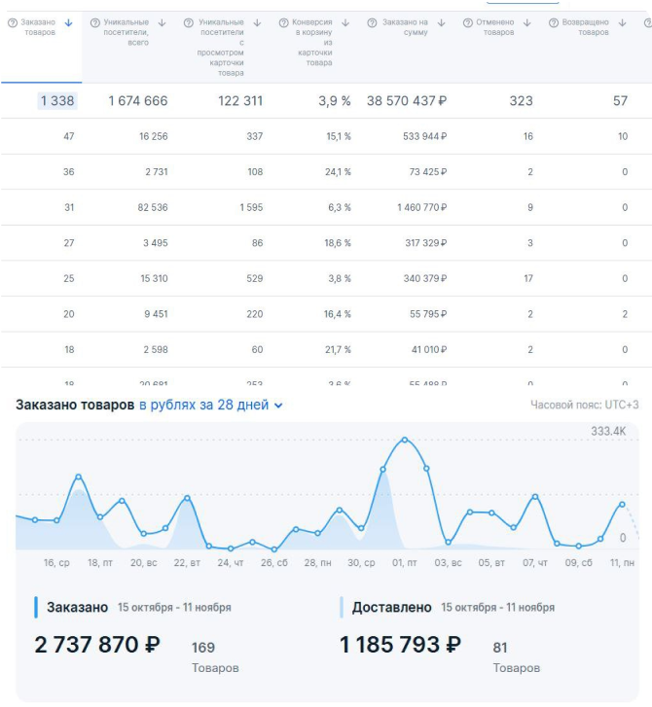Open help for Уникальные посетители, всего

point(94,23)
